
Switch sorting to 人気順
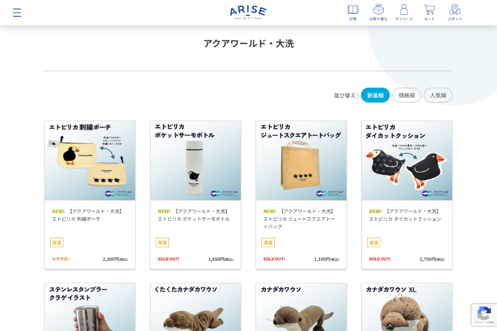tap(438, 95)
